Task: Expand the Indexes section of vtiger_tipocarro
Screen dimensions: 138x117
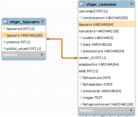Action: point(42,55)
